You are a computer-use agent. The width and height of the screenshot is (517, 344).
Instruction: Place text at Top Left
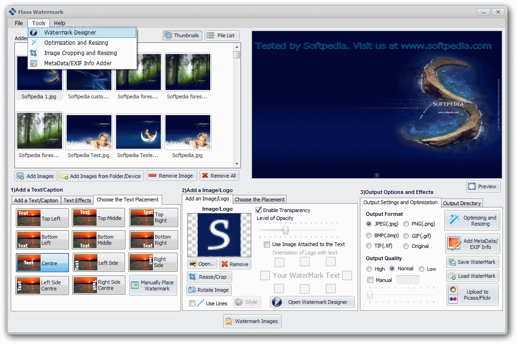pyautogui.click(x=42, y=218)
